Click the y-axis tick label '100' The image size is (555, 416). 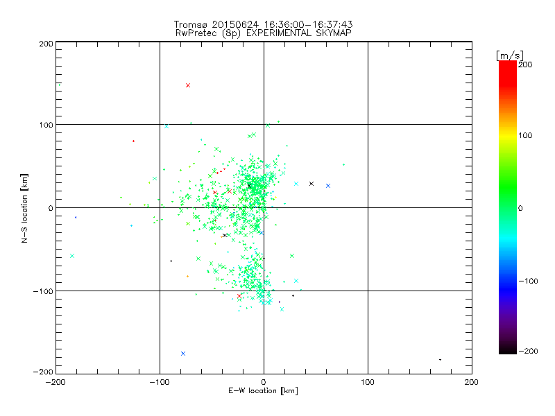[46, 125]
